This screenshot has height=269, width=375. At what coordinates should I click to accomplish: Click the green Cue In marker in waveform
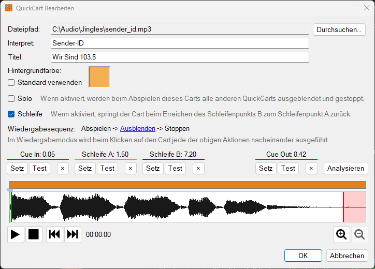[x=11, y=207]
